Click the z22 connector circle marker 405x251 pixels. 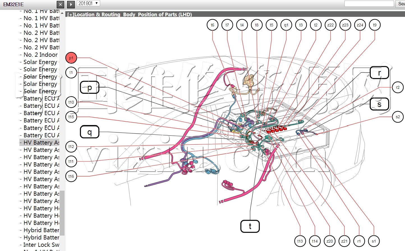(x=330, y=25)
